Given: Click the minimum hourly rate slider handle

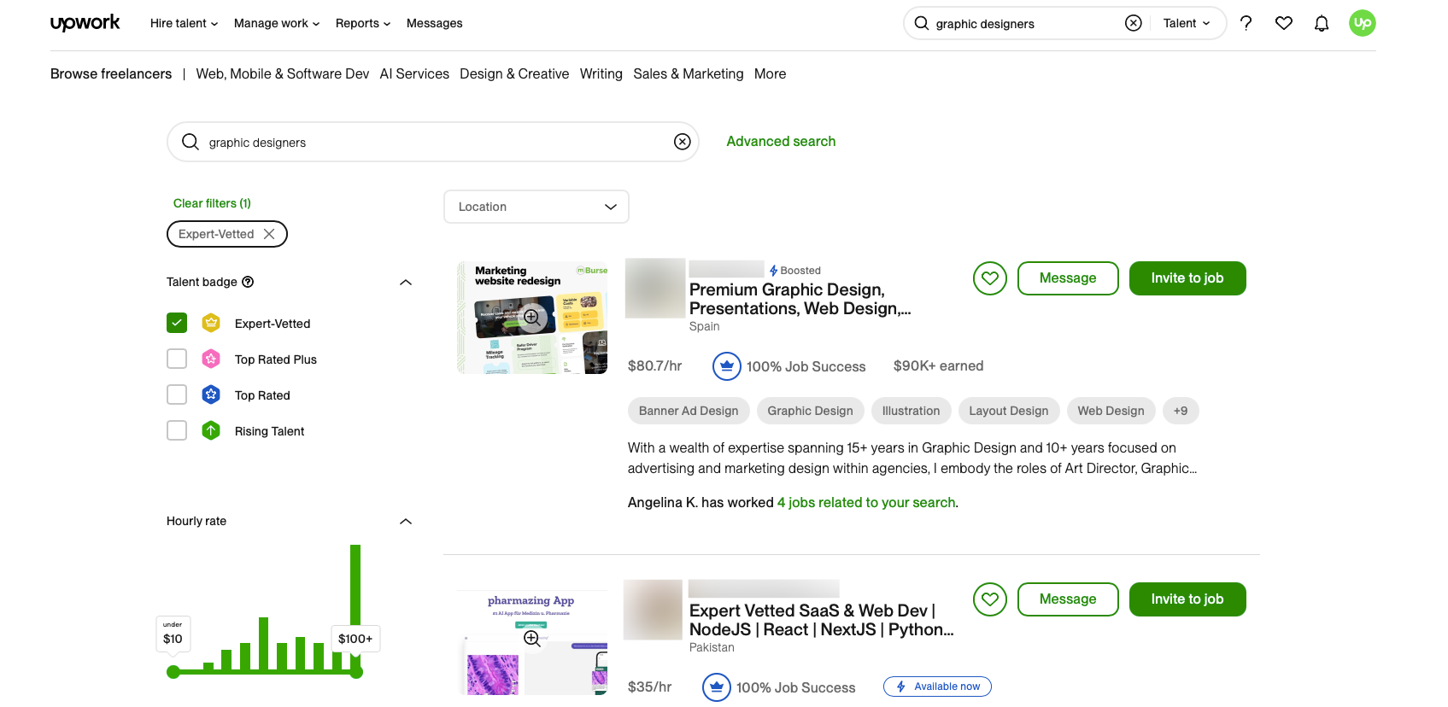Looking at the screenshot, I should pos(173,672).
